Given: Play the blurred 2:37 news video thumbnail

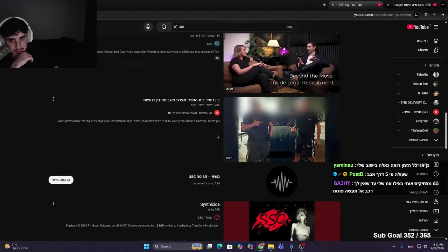Looking at the screenshot, I should (282, 129).
